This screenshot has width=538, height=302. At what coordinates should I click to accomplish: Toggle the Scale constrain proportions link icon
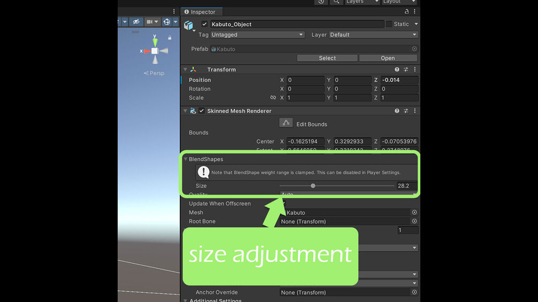(273, 98)
